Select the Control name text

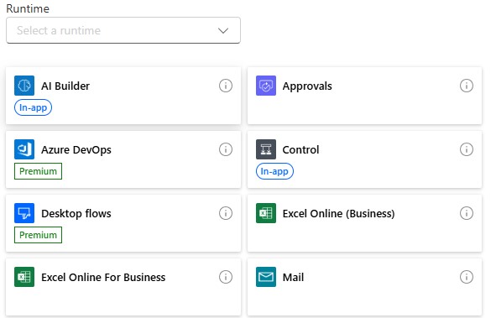pos(300,150)
